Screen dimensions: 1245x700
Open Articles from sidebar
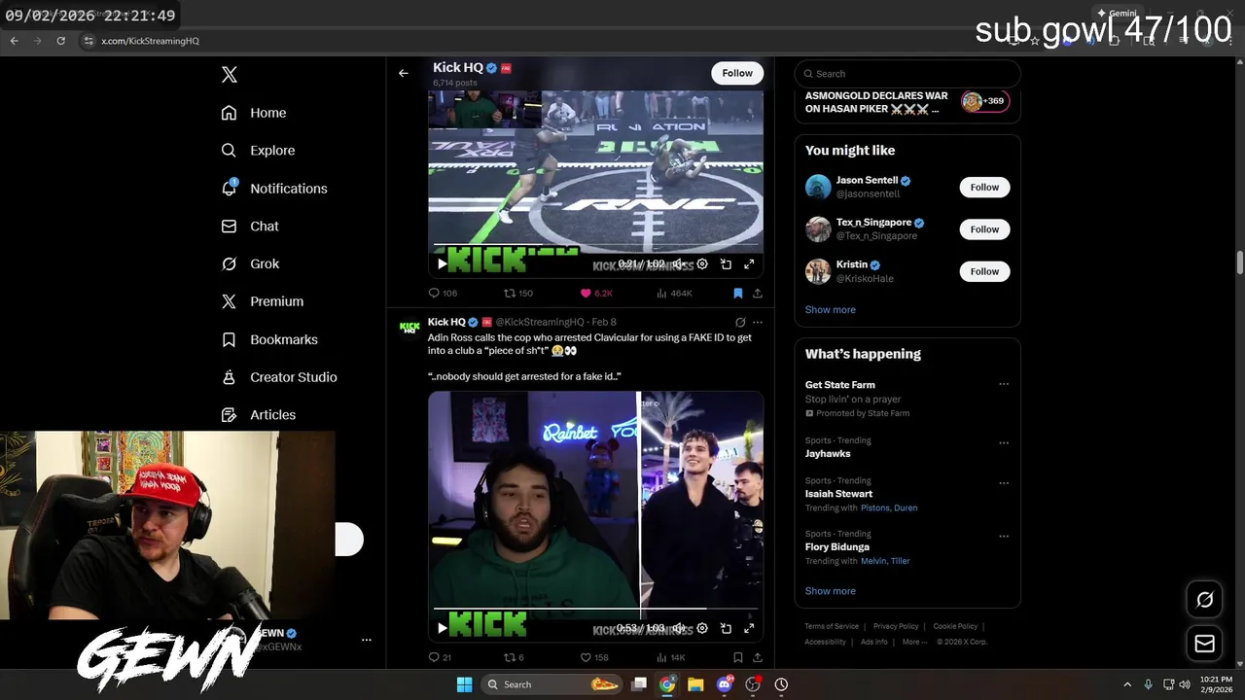[x=259, y=415]
